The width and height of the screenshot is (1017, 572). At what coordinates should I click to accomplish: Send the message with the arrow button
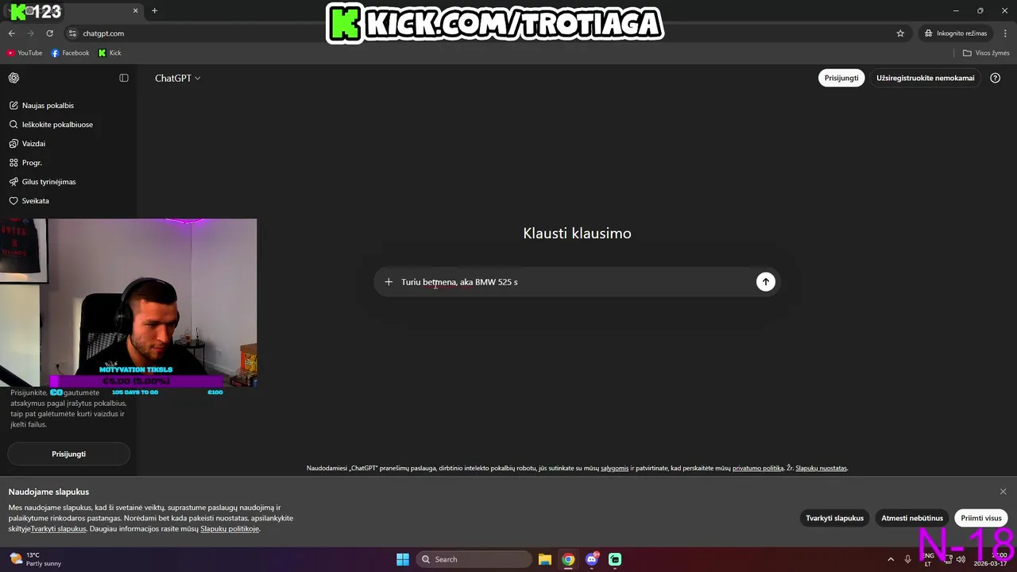pyautogui.click(x=765, y=282)
